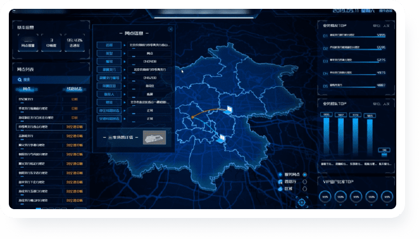Select the 服务网点 radio button
420x239 pixels.
(305, 175)
